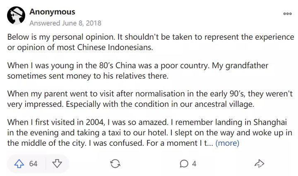The image size is (298, 176).
Task: Click the Anonymous author name
Action: (x=53, y=12)
